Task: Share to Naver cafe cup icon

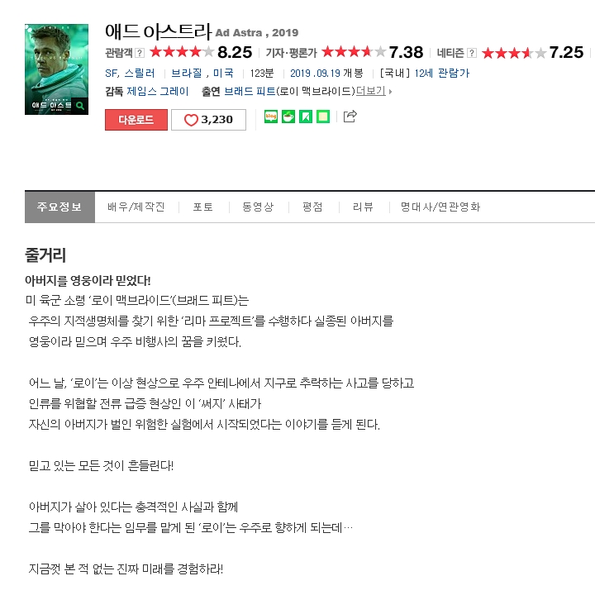Action: coord(288,117)
